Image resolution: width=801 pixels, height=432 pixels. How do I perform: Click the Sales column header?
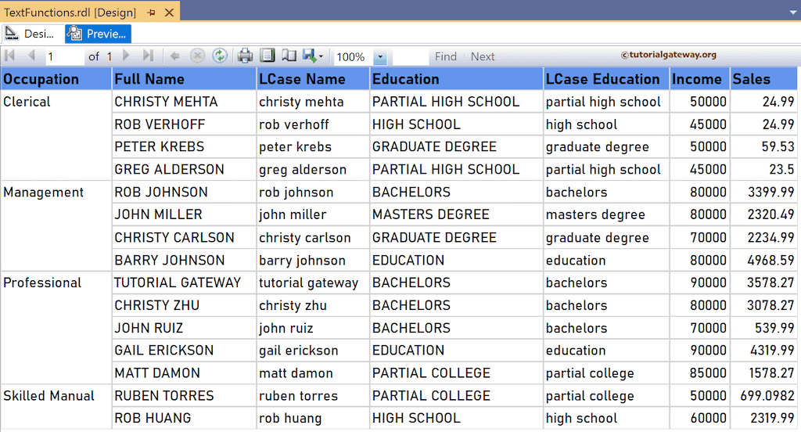click(x=763, y=79)
